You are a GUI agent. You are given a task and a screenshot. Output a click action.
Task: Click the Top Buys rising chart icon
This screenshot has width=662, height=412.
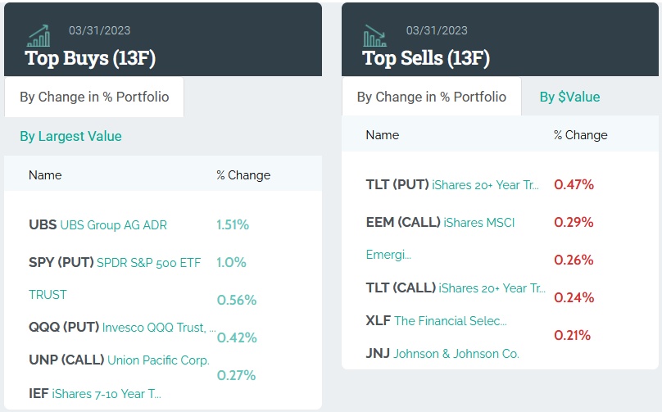[x=38, y=36]
